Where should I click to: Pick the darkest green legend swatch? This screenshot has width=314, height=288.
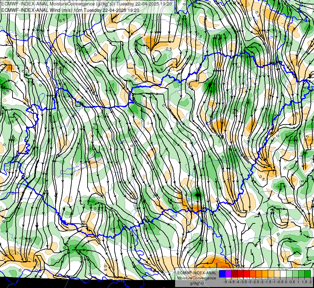click(308, 274)
